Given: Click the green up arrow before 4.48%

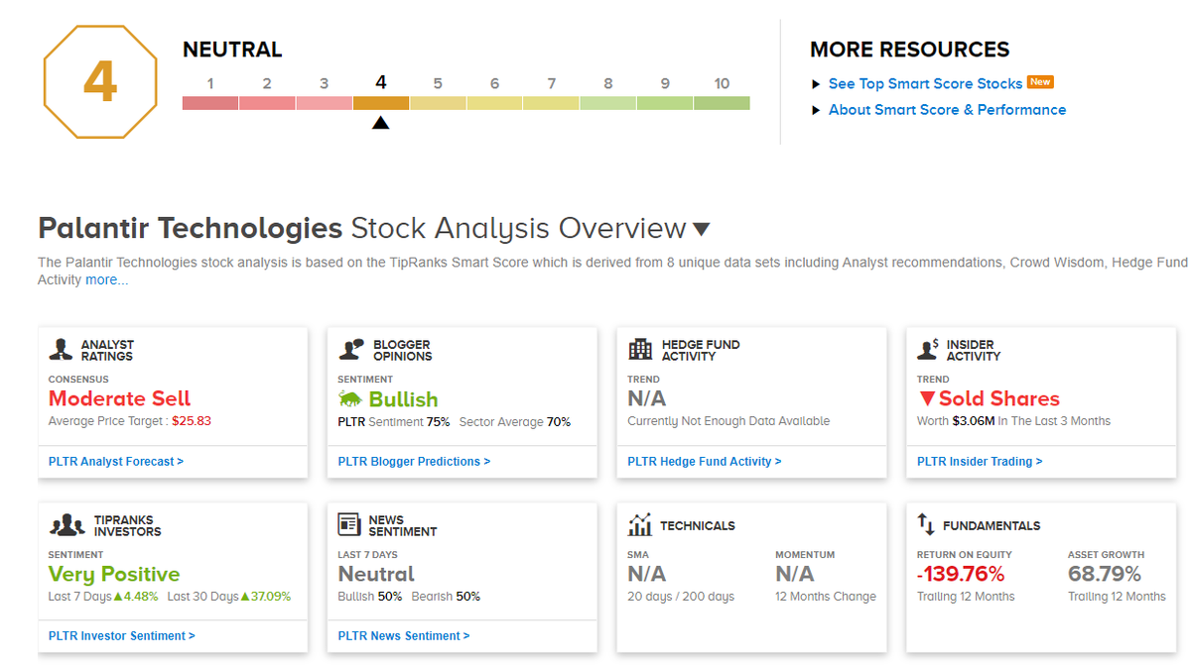Looking at the screenshot, I should [x=117, y=597].
